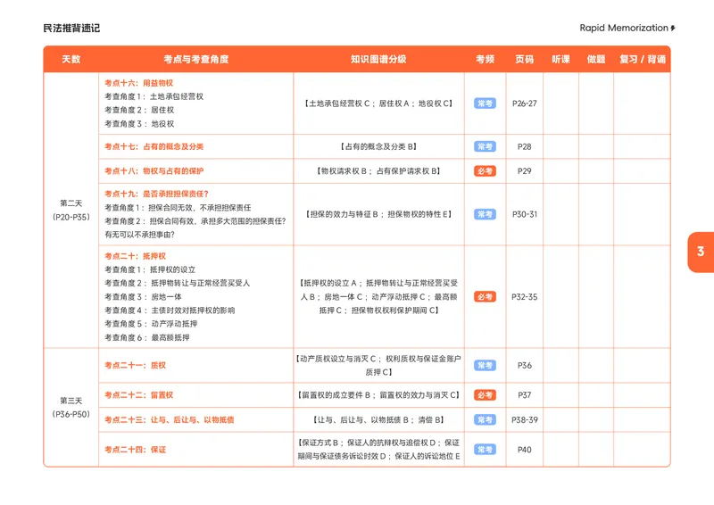Click 考查角度5：动产浮动抵押 line
Image resolution: width=714 pixels, height=505 pixels.
151,324
